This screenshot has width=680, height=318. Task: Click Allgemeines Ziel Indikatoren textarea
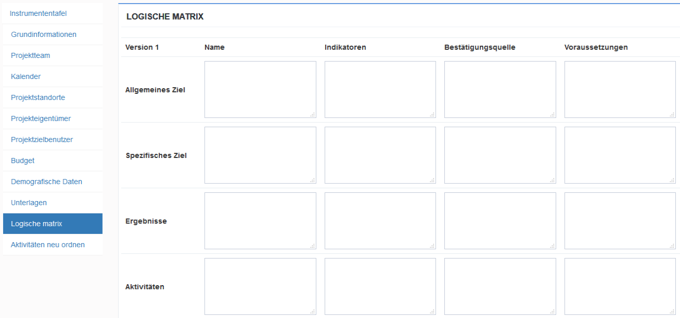[x=380, y=90]
